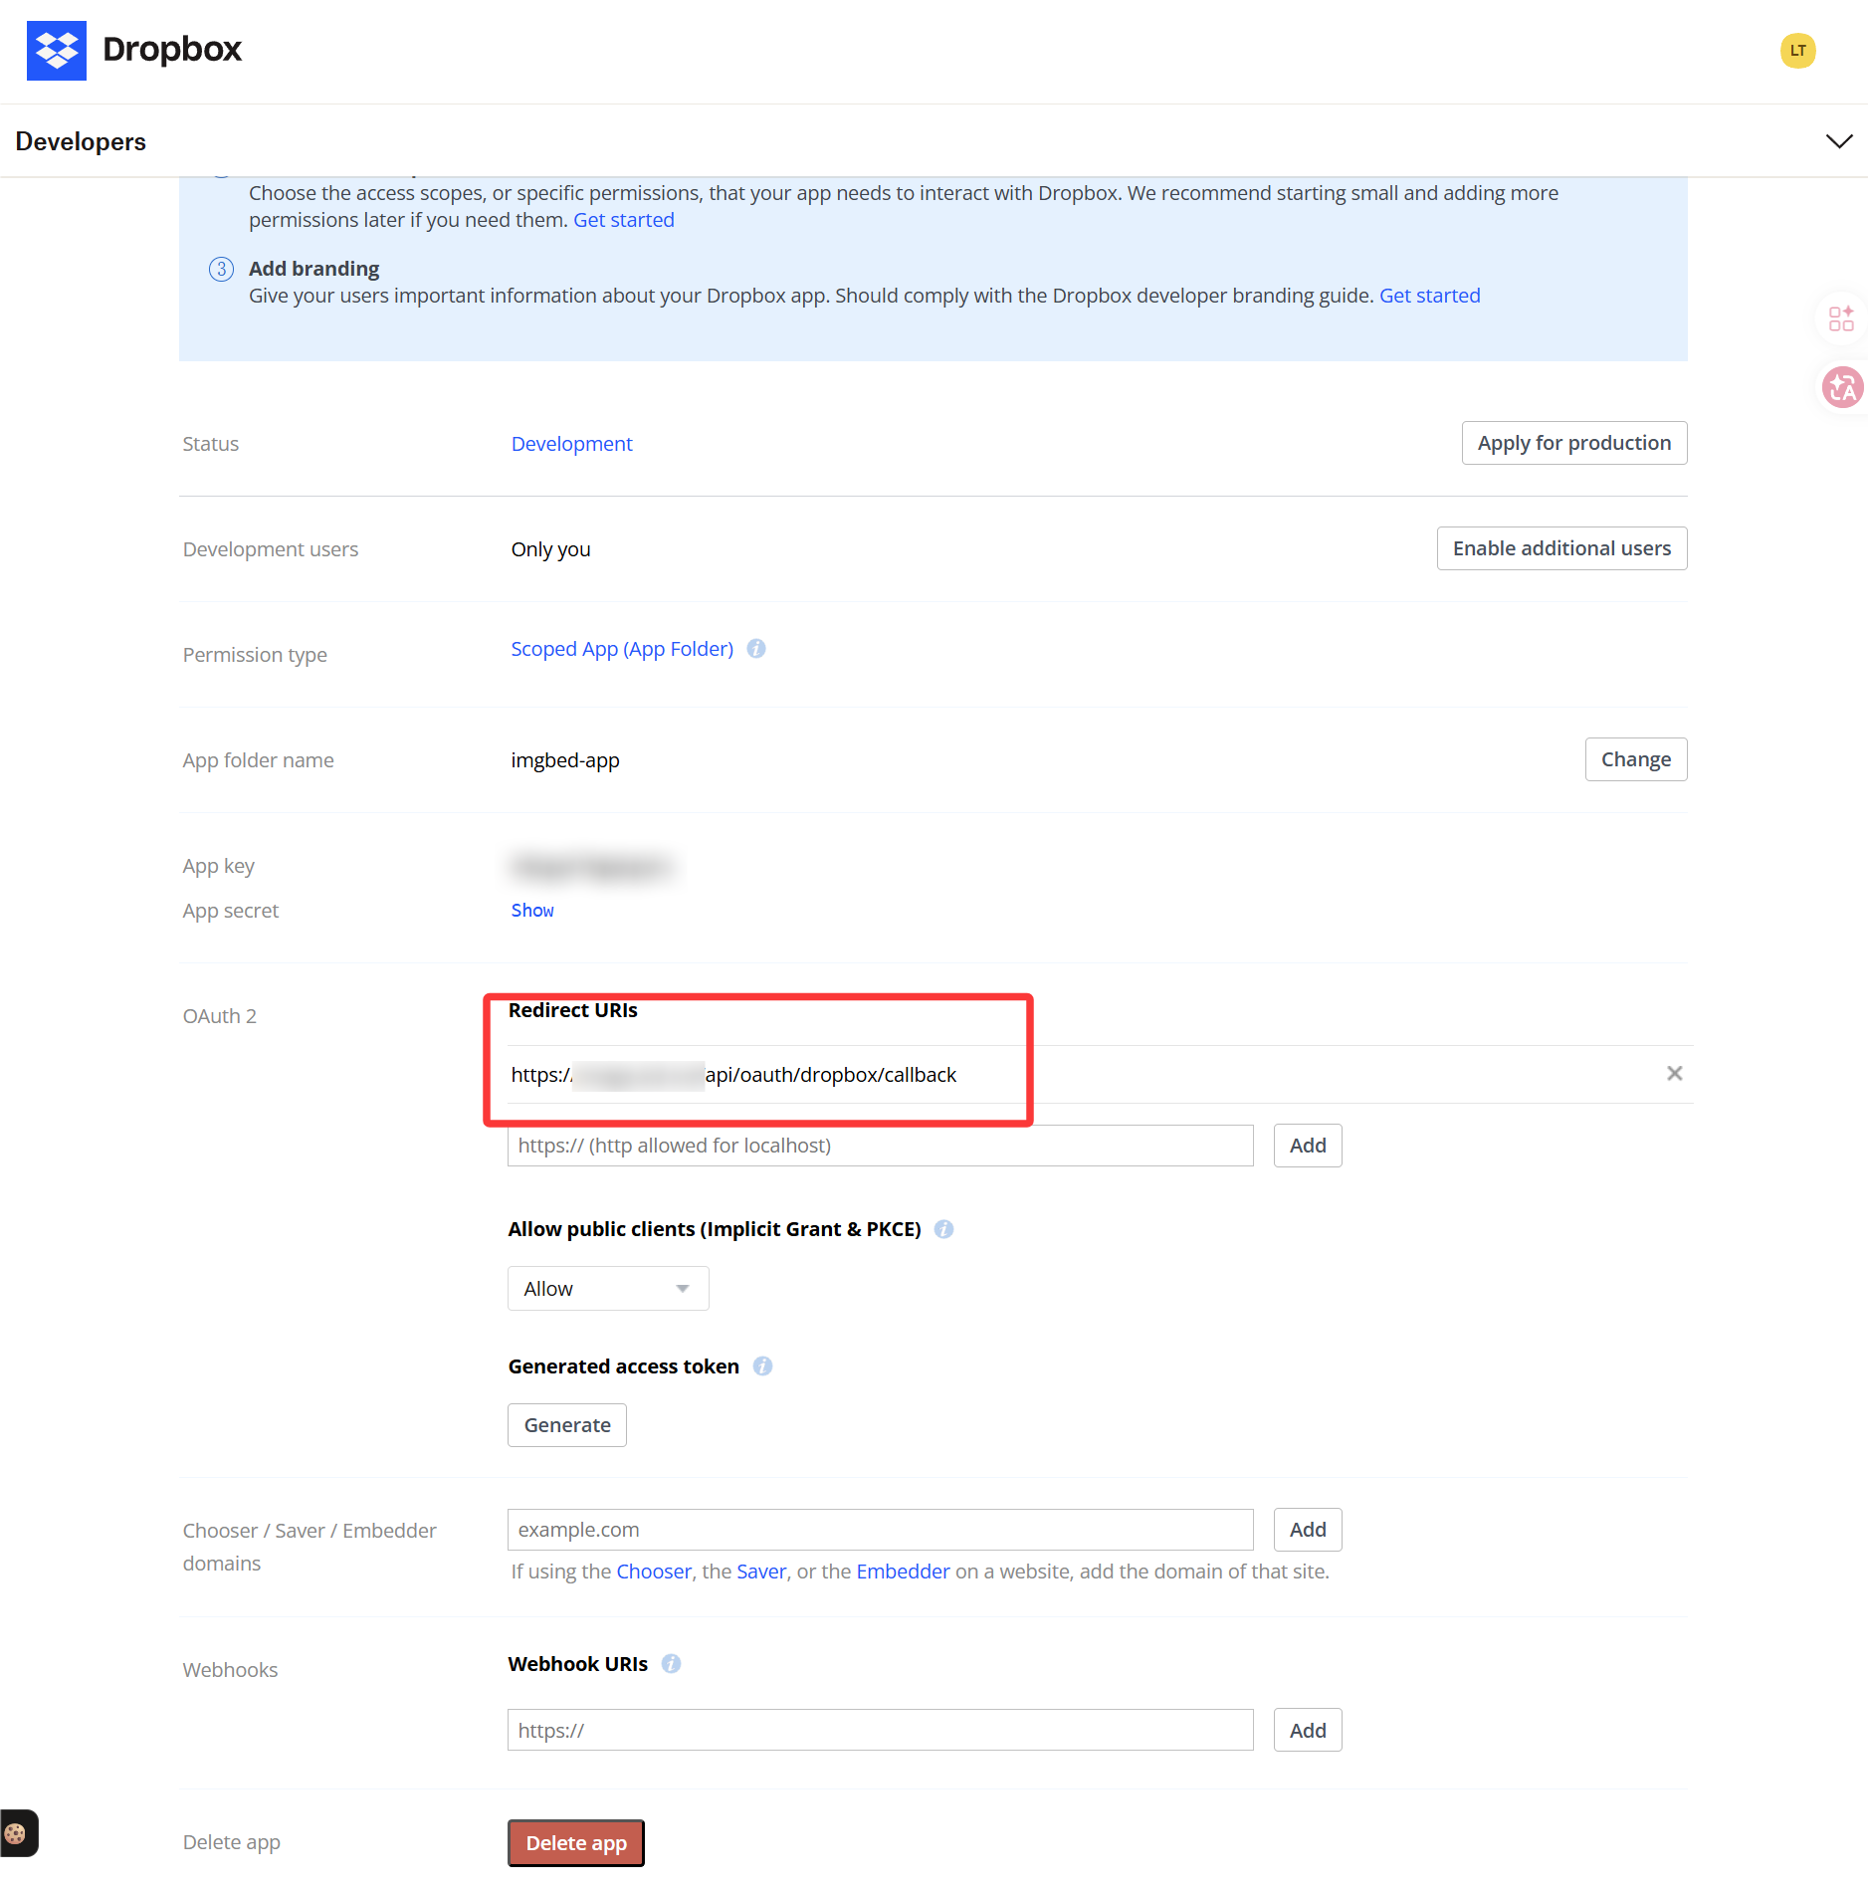The width and height of the screenshot is (1868, 1888).
Task: Open the LT account avatar menu
Action: coord(1797,51)
